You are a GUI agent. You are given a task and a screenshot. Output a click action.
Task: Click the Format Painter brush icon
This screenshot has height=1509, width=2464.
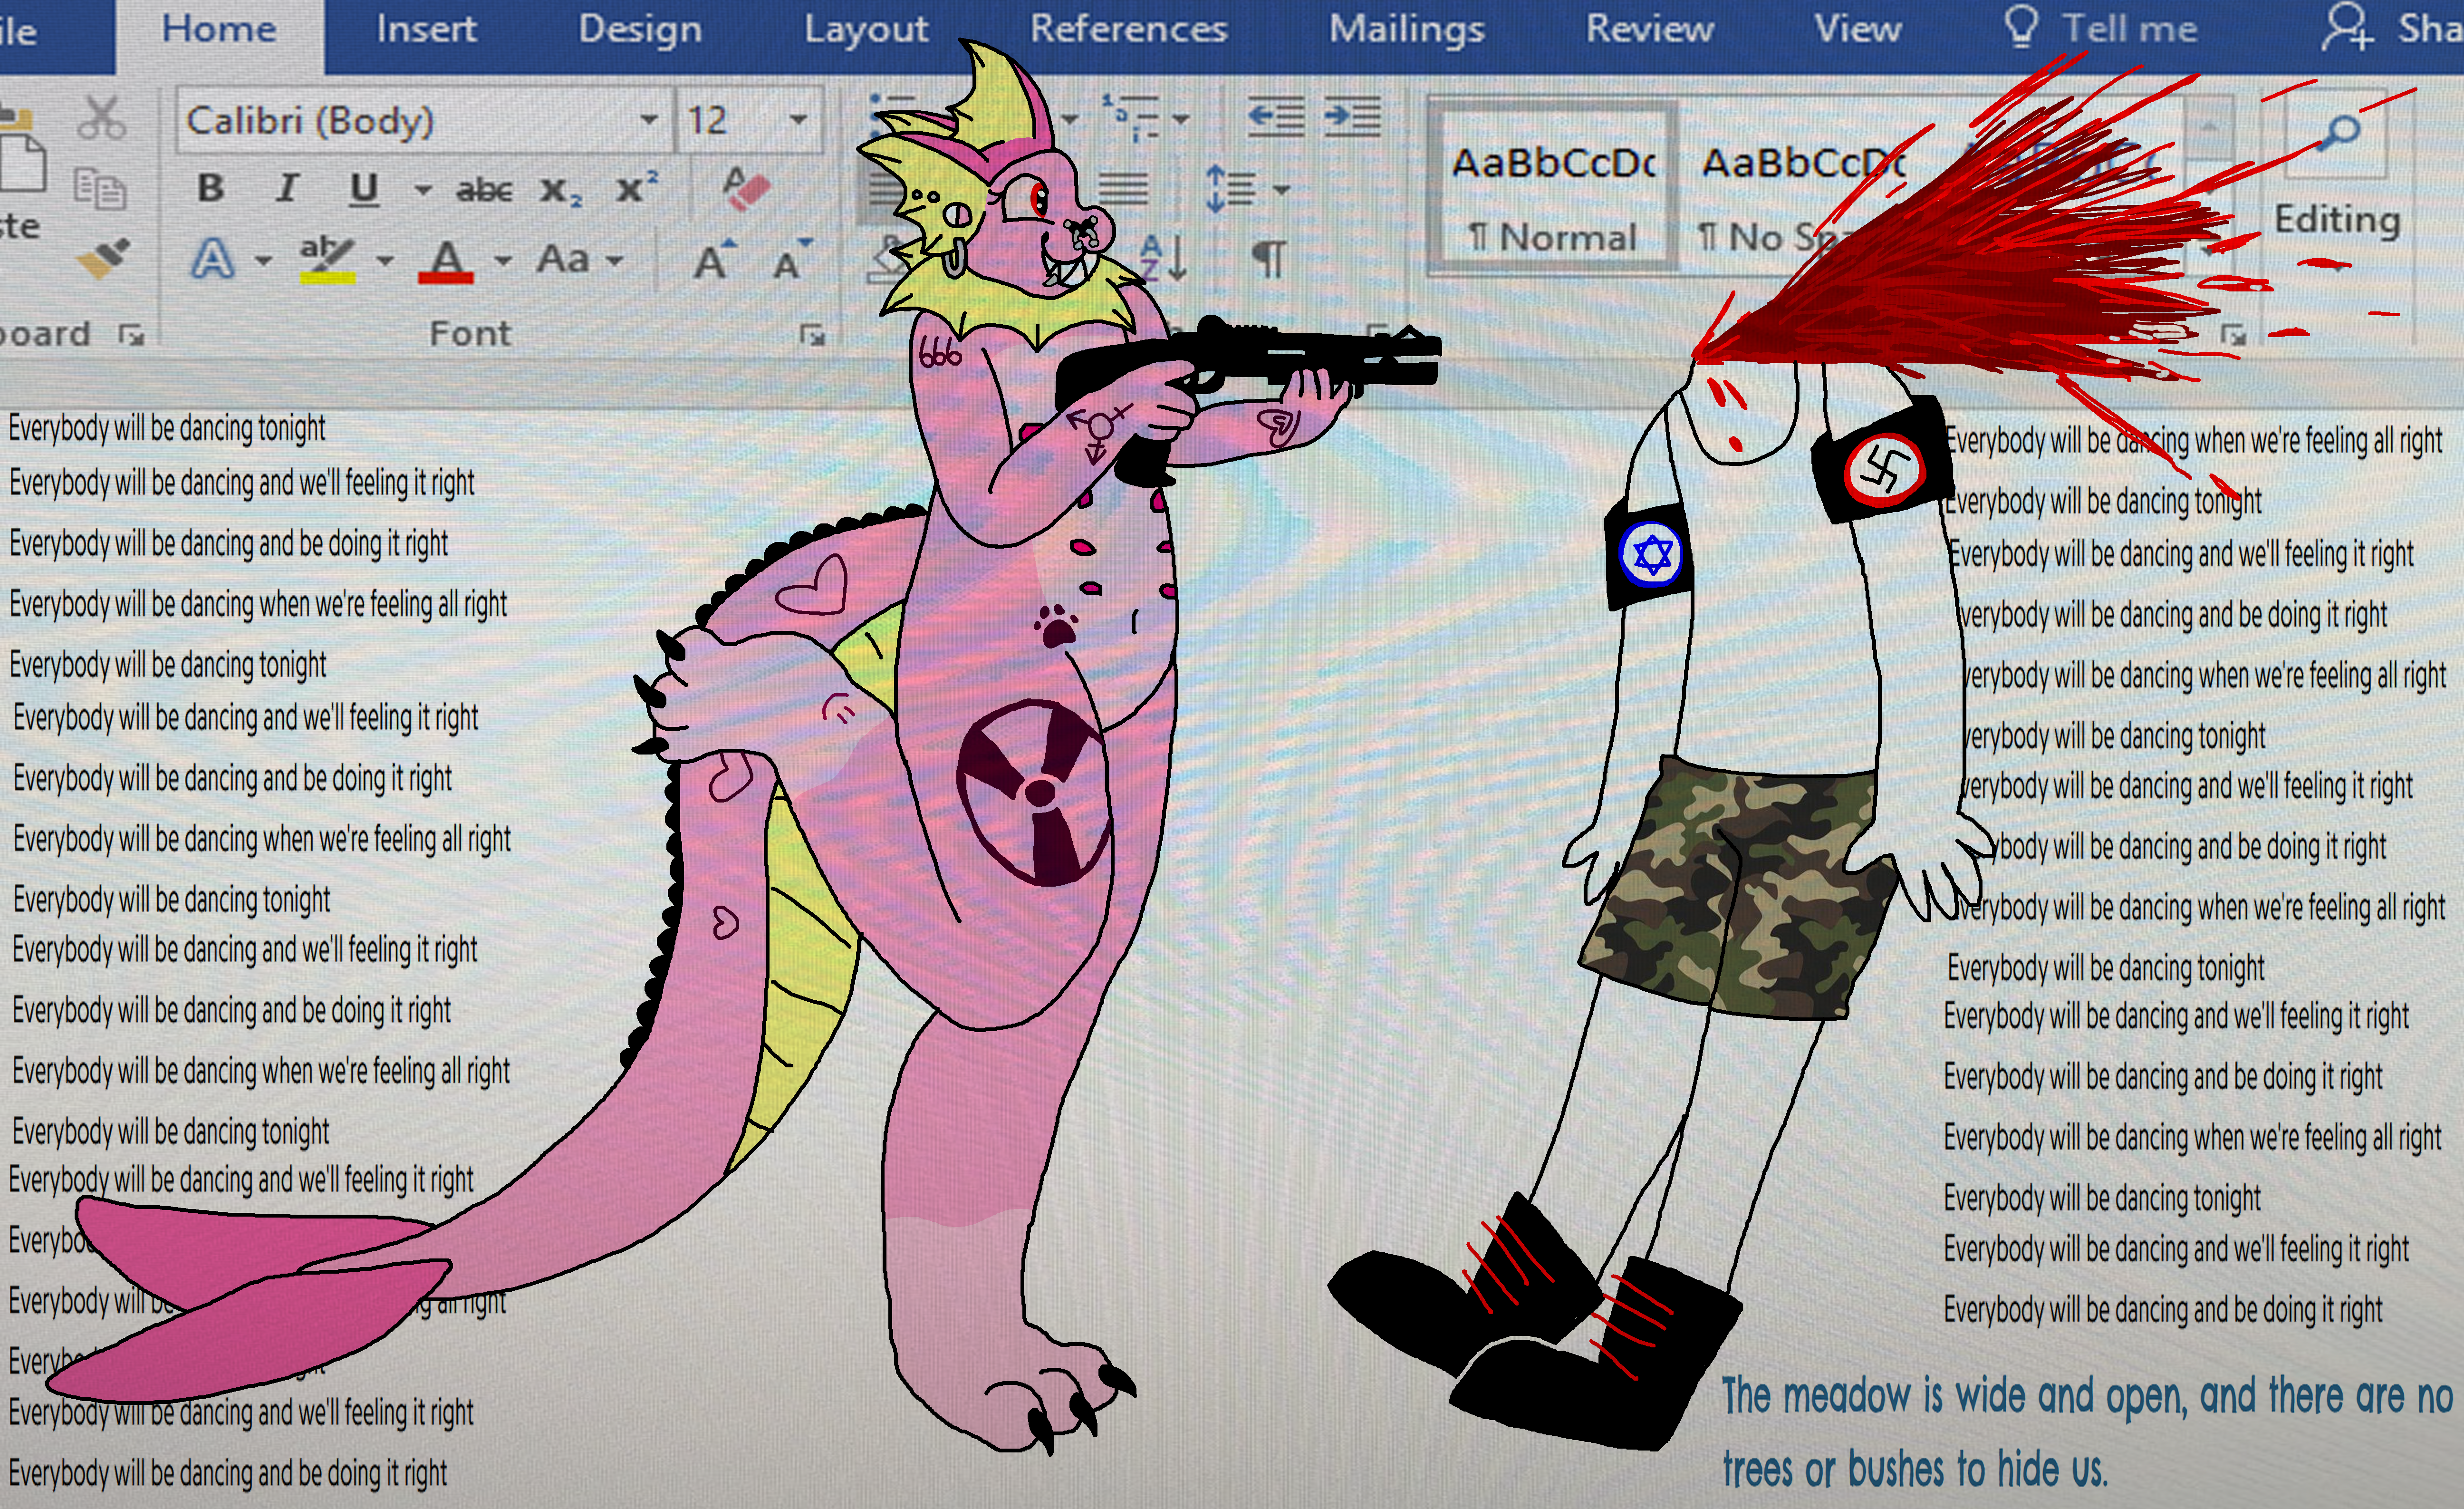104,258
